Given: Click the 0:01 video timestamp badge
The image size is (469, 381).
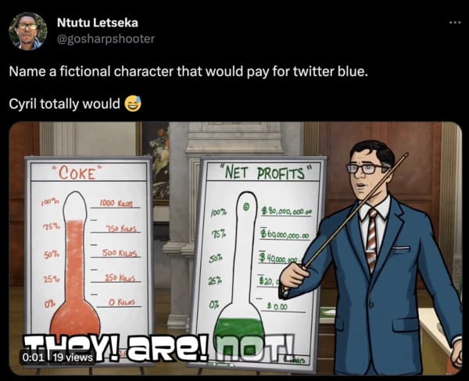Looking at the screenshot, I should tap(32, 357).
